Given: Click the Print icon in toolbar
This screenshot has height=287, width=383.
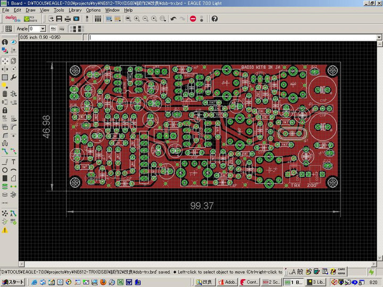Looking at the screenshot, I should click(x=66, y=19).
